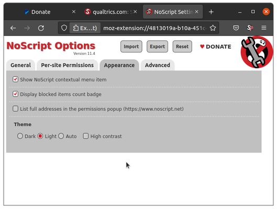Click the extension identity puzzle icon in address bar
The width and height of the screenshot is (277, 209).
85,28
